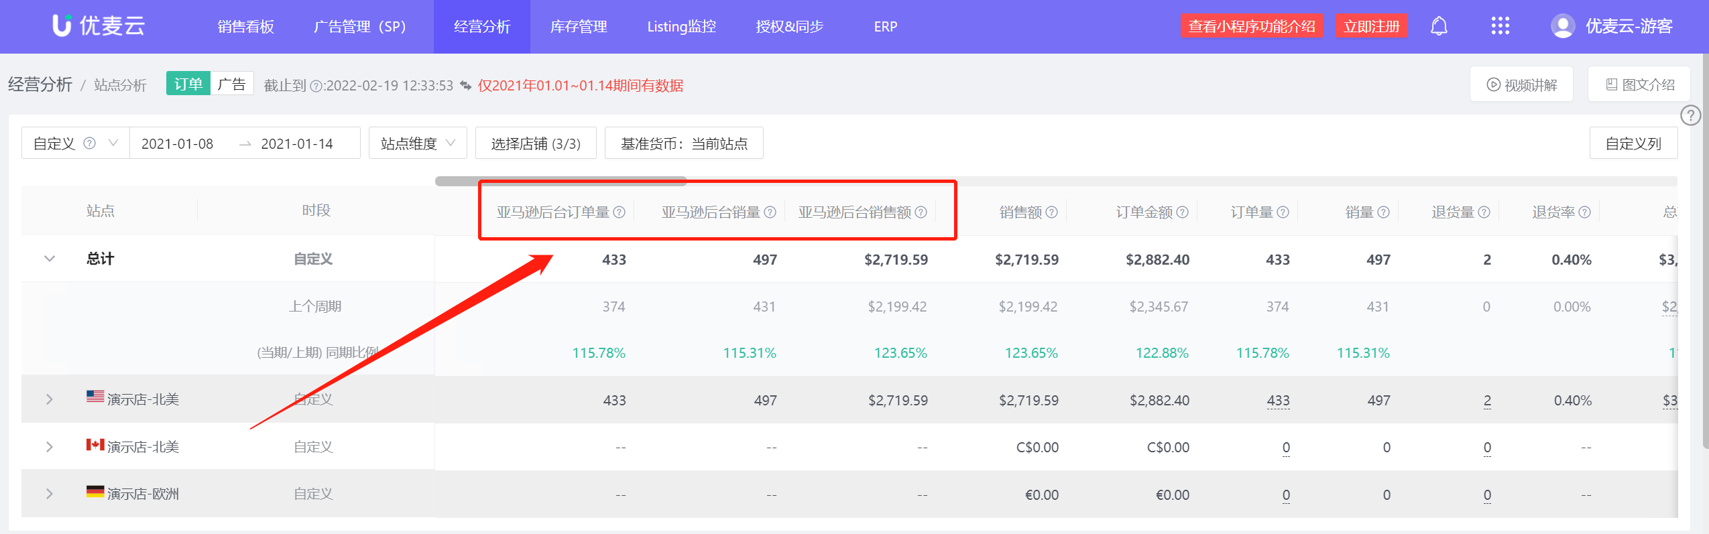Click the Canada flag for 演示店-北美
The height and width of the screenshot is (534, 1709).
click(95, 444)
